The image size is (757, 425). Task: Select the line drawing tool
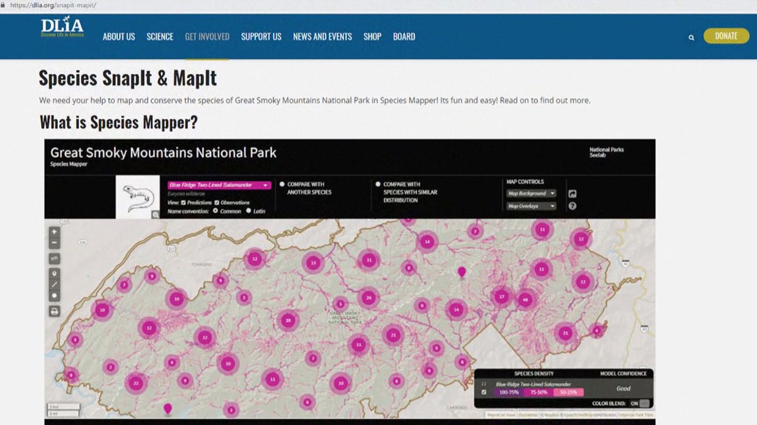54,285
